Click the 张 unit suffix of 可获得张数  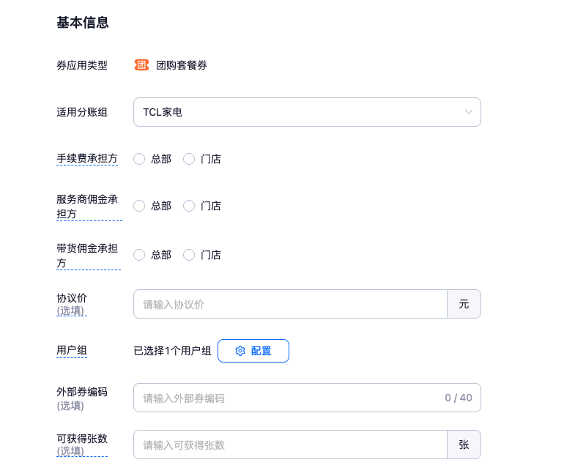pyautogui.click(x=464, y=445)
